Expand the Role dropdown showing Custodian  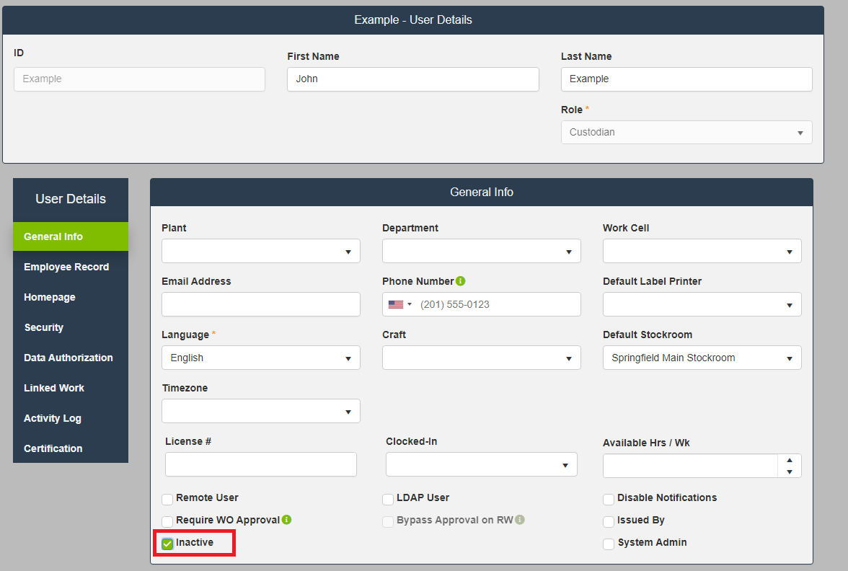[686, 133]
